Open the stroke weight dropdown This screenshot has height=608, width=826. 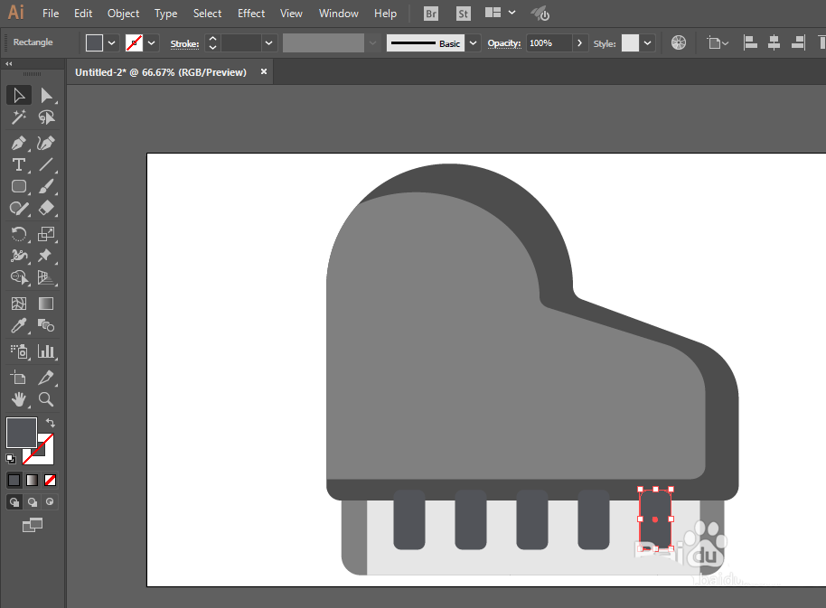[268, 42]
